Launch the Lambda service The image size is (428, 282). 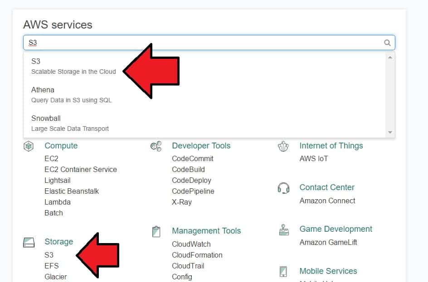(x=57, y=202)
